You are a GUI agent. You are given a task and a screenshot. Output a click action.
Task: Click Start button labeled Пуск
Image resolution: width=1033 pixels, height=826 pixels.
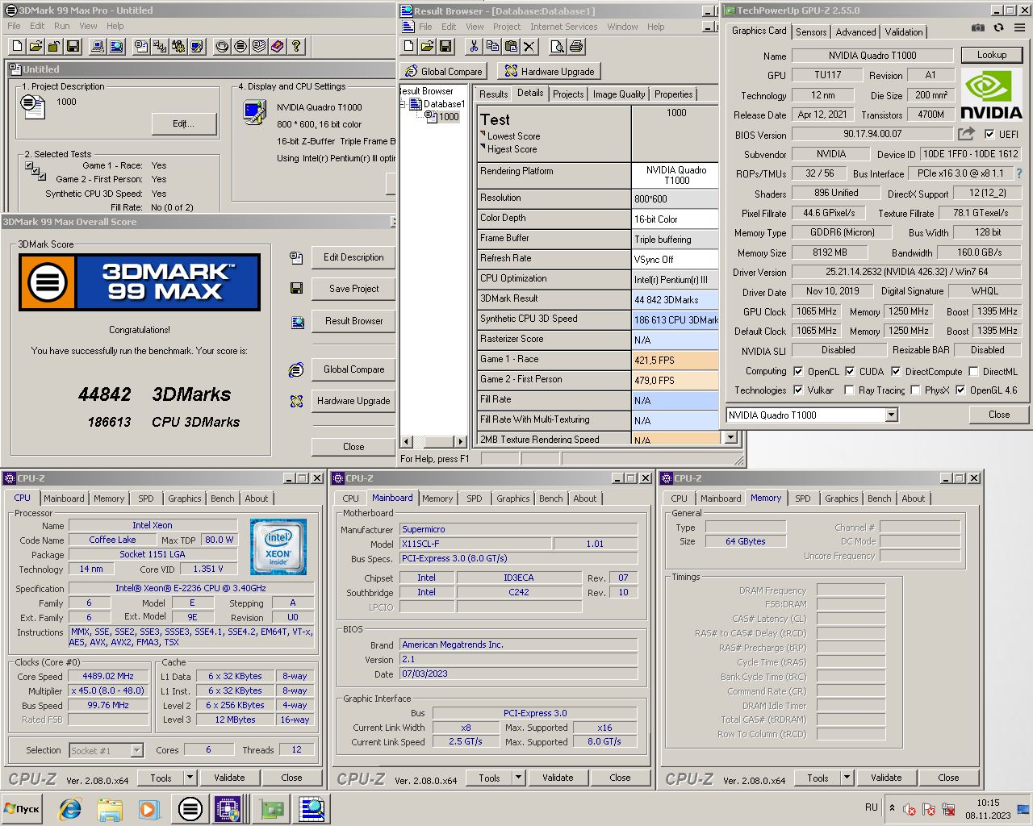[x=22, y=809]
